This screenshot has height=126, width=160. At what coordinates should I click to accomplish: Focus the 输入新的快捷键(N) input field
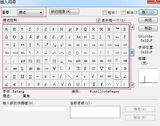(34, 109)
